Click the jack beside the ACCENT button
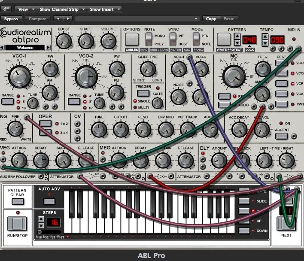 click(x=294, y=136)
